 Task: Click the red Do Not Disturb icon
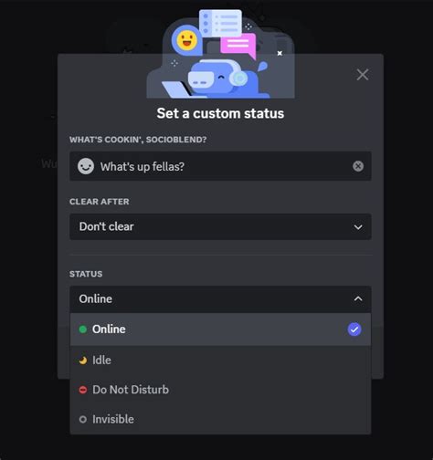(83, 390)
